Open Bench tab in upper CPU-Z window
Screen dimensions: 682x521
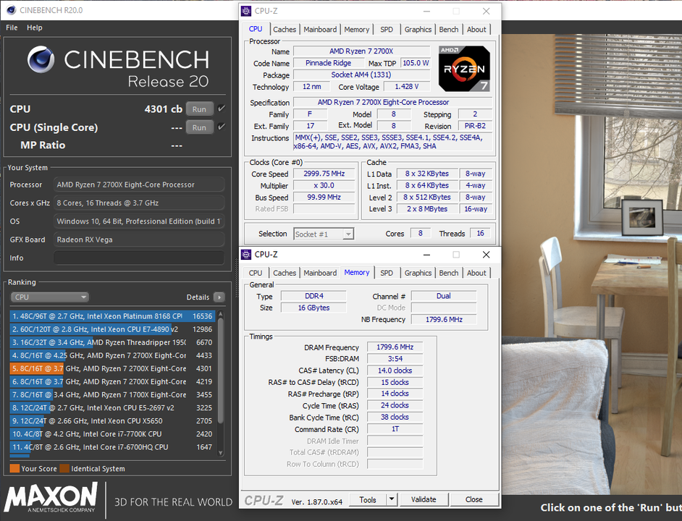(x=449, y=29)
